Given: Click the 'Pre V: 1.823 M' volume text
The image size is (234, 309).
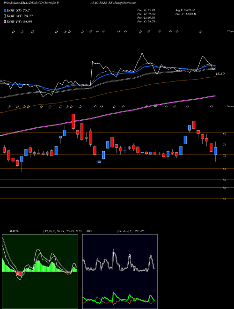Looking at the screenshot, I should point(185,14).
